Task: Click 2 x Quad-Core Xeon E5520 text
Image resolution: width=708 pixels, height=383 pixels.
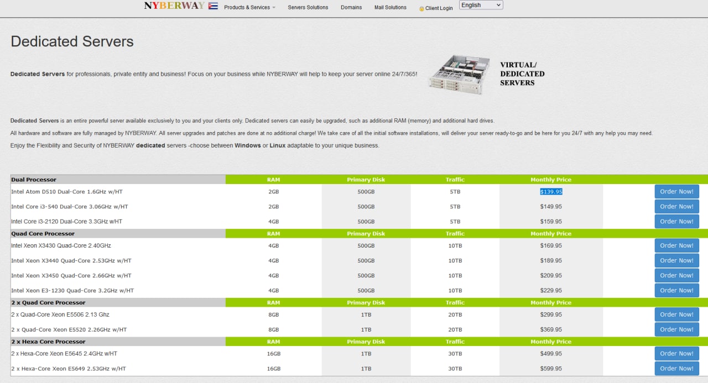Action: (69, 330)
